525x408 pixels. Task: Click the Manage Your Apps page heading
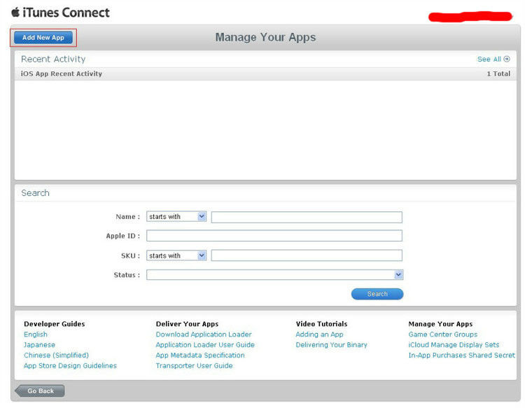point(265,37)
